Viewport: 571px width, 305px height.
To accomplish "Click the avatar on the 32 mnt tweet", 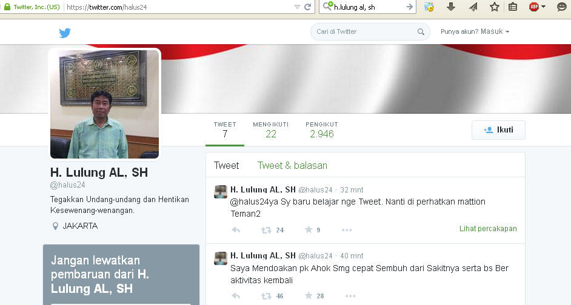I will [x=220, y=192].
